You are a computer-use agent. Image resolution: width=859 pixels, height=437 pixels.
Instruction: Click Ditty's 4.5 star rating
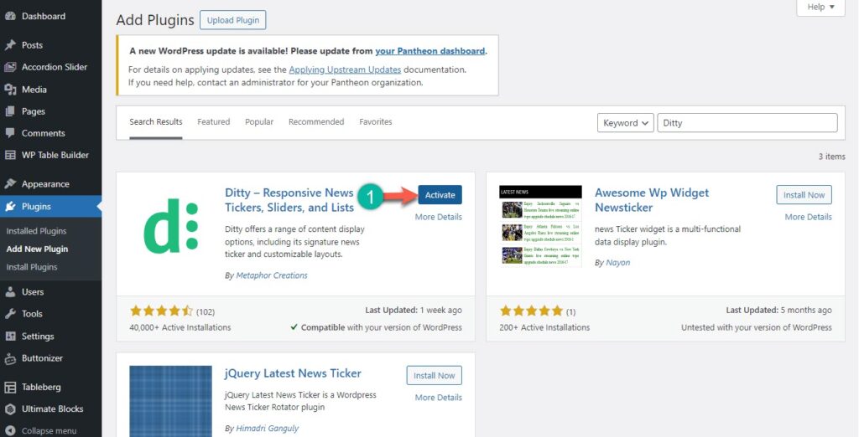[x=162, y=311]
